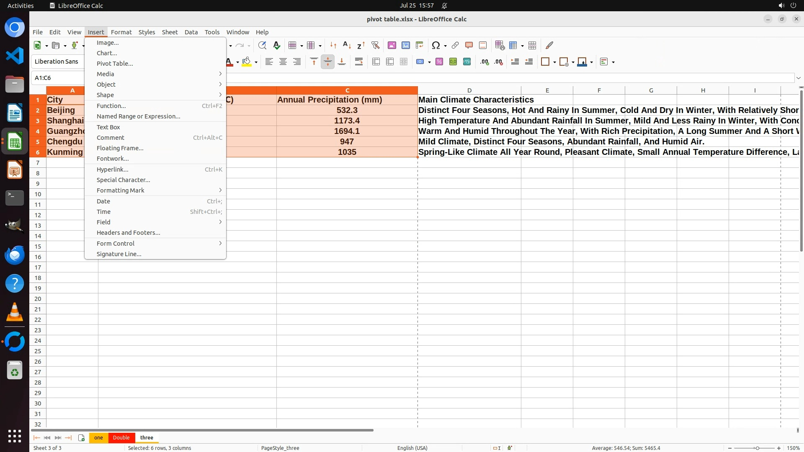Choose Headers and Footers... entry
This screenshot has height=452, width=804.
coord(128,233)
